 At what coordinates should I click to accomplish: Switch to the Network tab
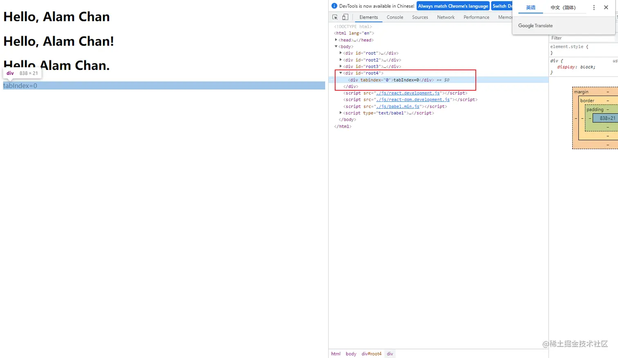click(446, 17)
